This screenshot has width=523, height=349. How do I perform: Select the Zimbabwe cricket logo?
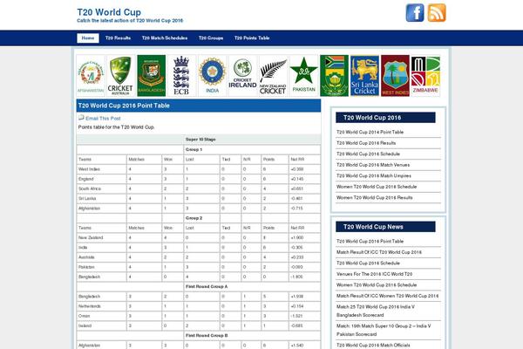pos(425,76)
